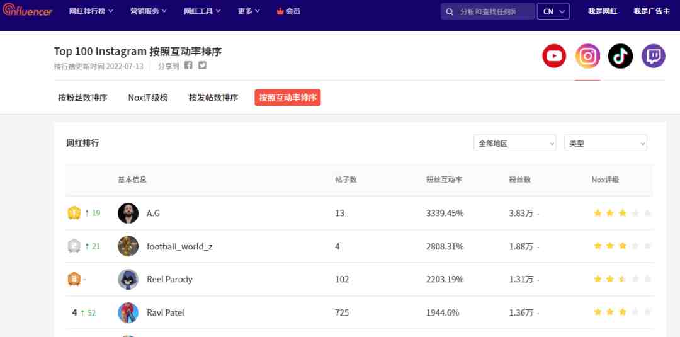Open Ravi Patel avatar
The image size is (680, 337).
[x=128, y=312]
